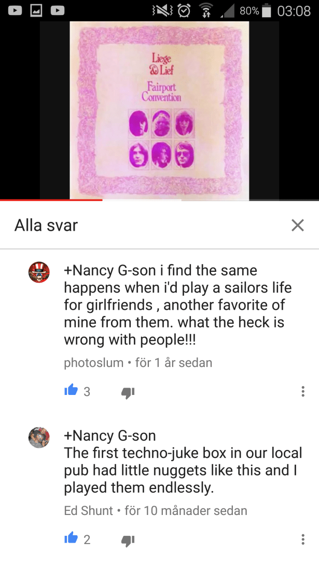Tap the video progress bar
319x568 pixels.
coord(160,200)
